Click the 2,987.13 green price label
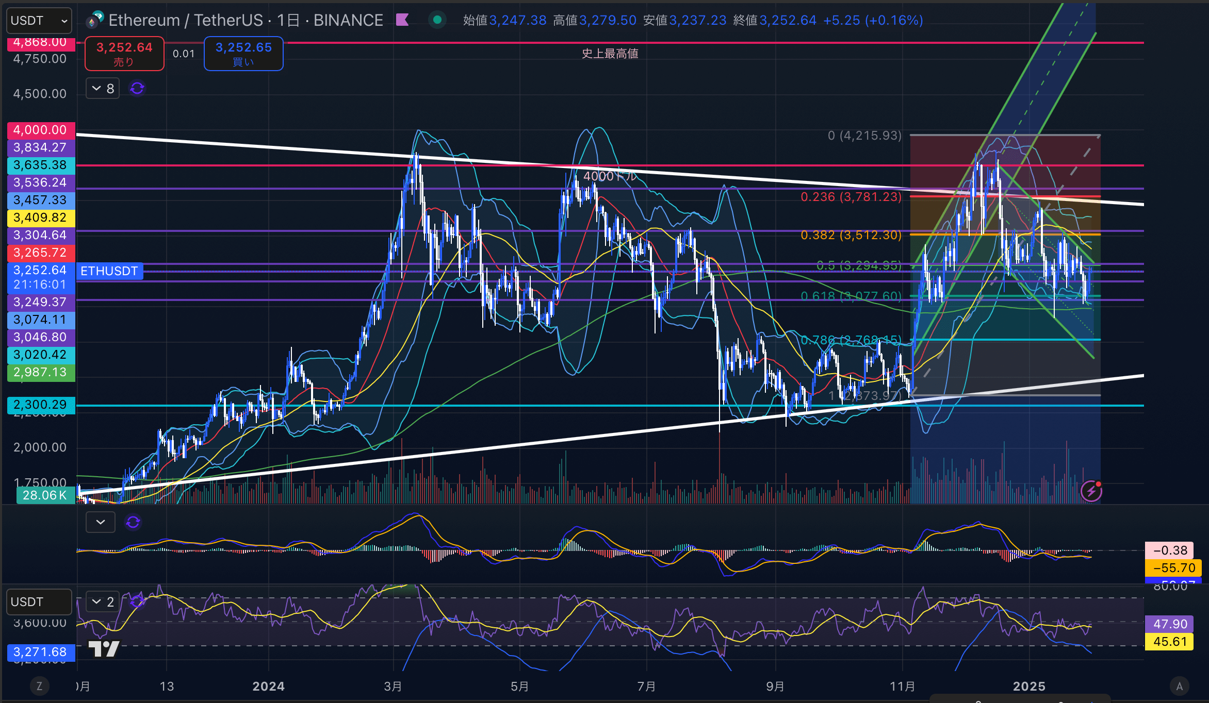 41,372
